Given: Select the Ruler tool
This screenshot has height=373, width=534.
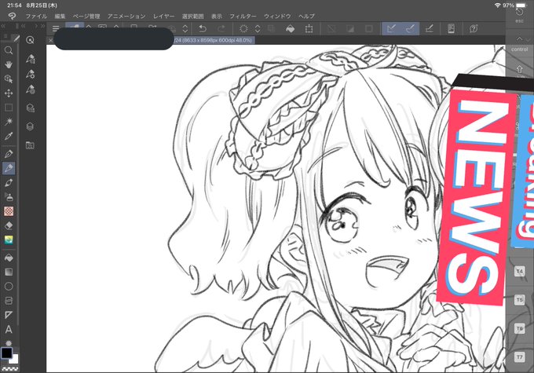Looking at the screenshot, I should [9, 315].
